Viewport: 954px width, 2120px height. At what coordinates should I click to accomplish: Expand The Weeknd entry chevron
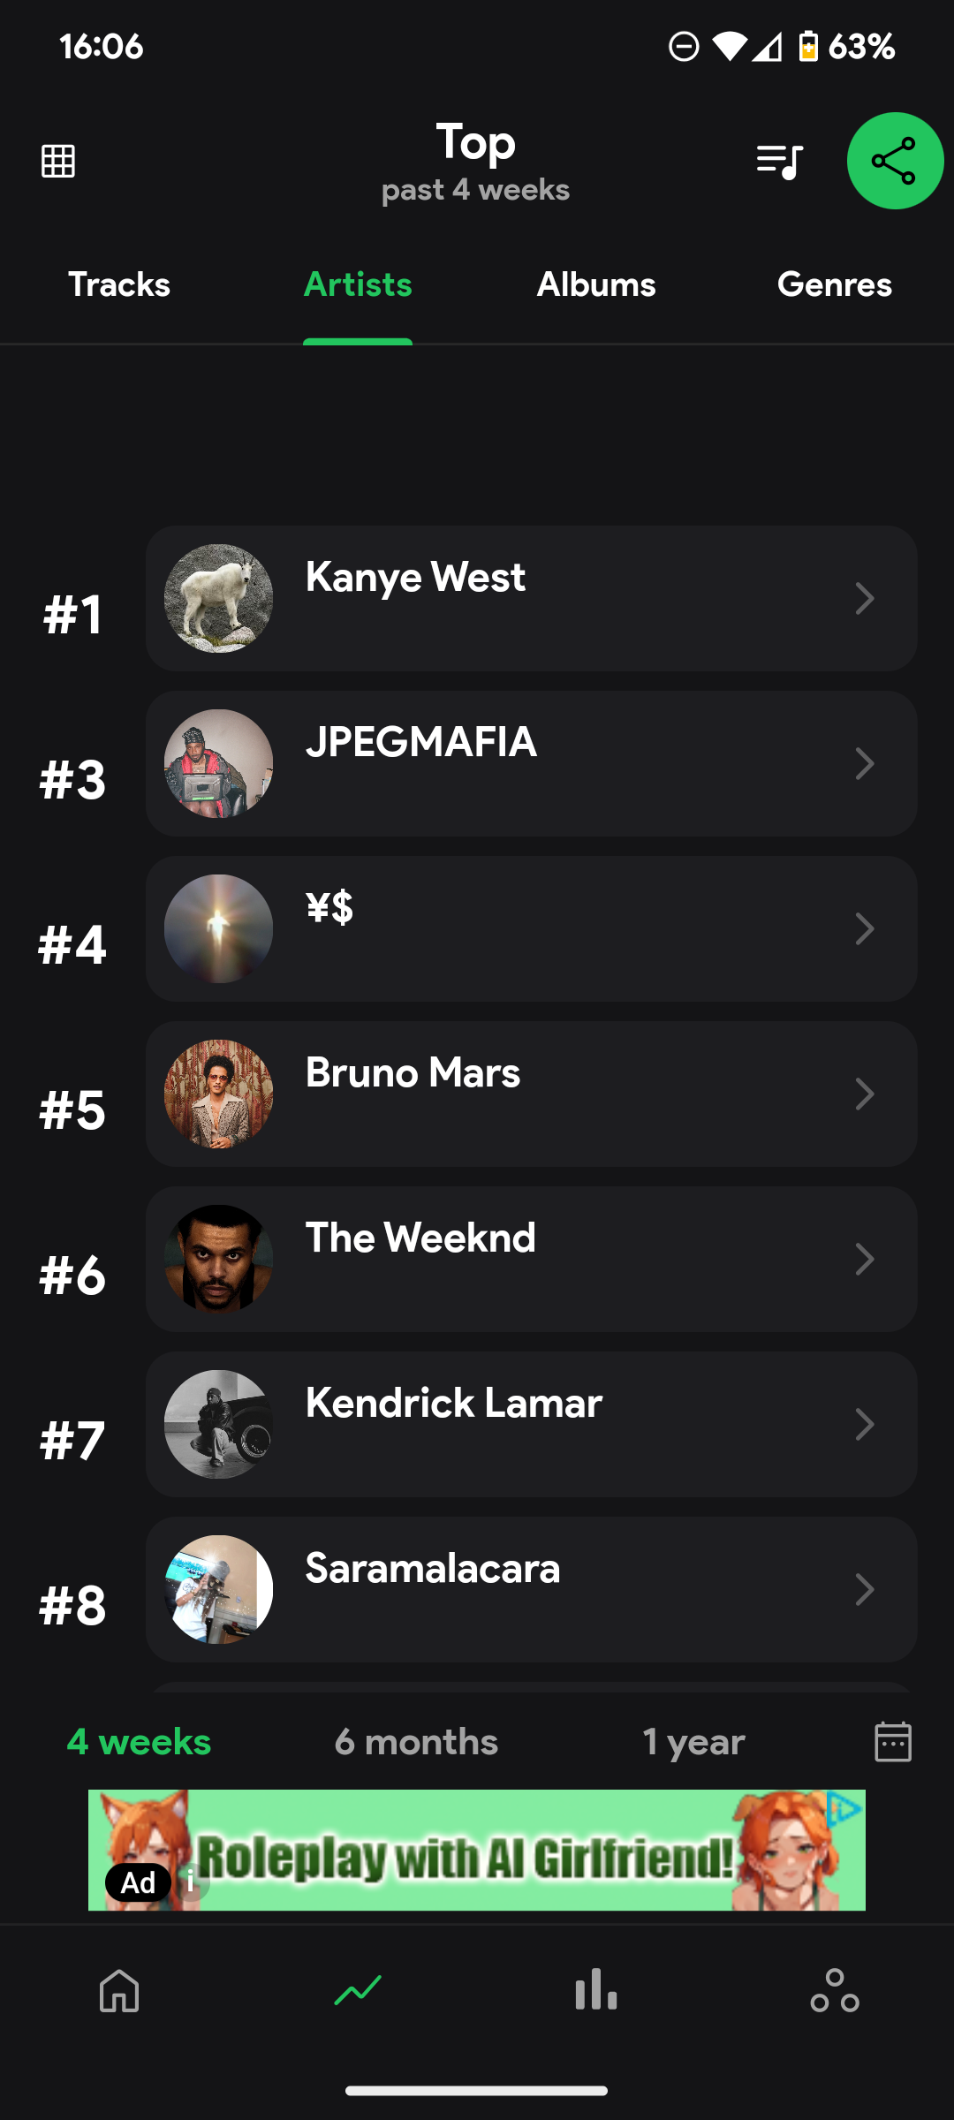[x=865, y=1260]
